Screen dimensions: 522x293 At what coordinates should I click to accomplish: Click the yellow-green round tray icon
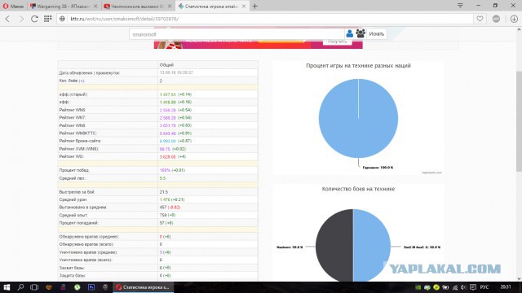point(436,287)
